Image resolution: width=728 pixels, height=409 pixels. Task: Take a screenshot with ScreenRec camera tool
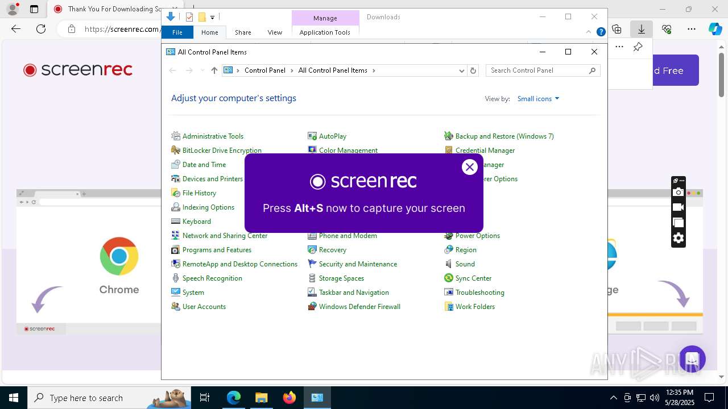coord(678,193)
